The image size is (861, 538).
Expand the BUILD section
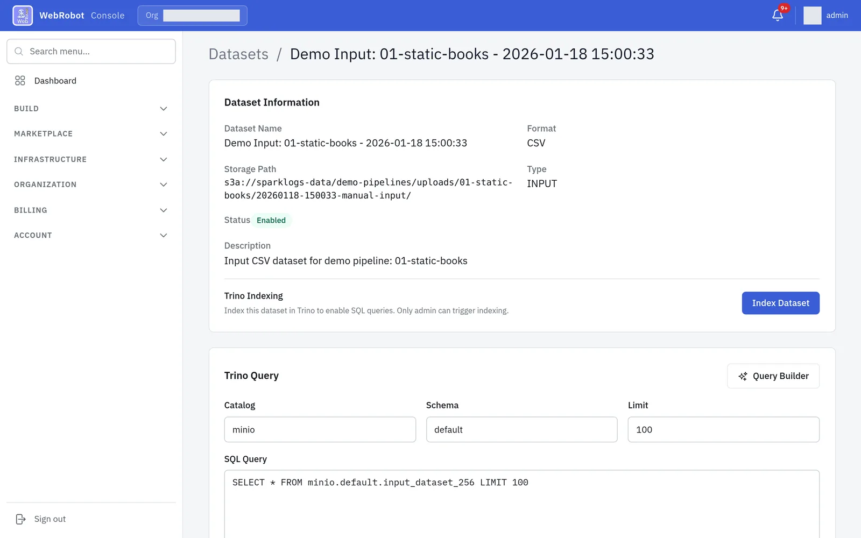coord(91,109)
